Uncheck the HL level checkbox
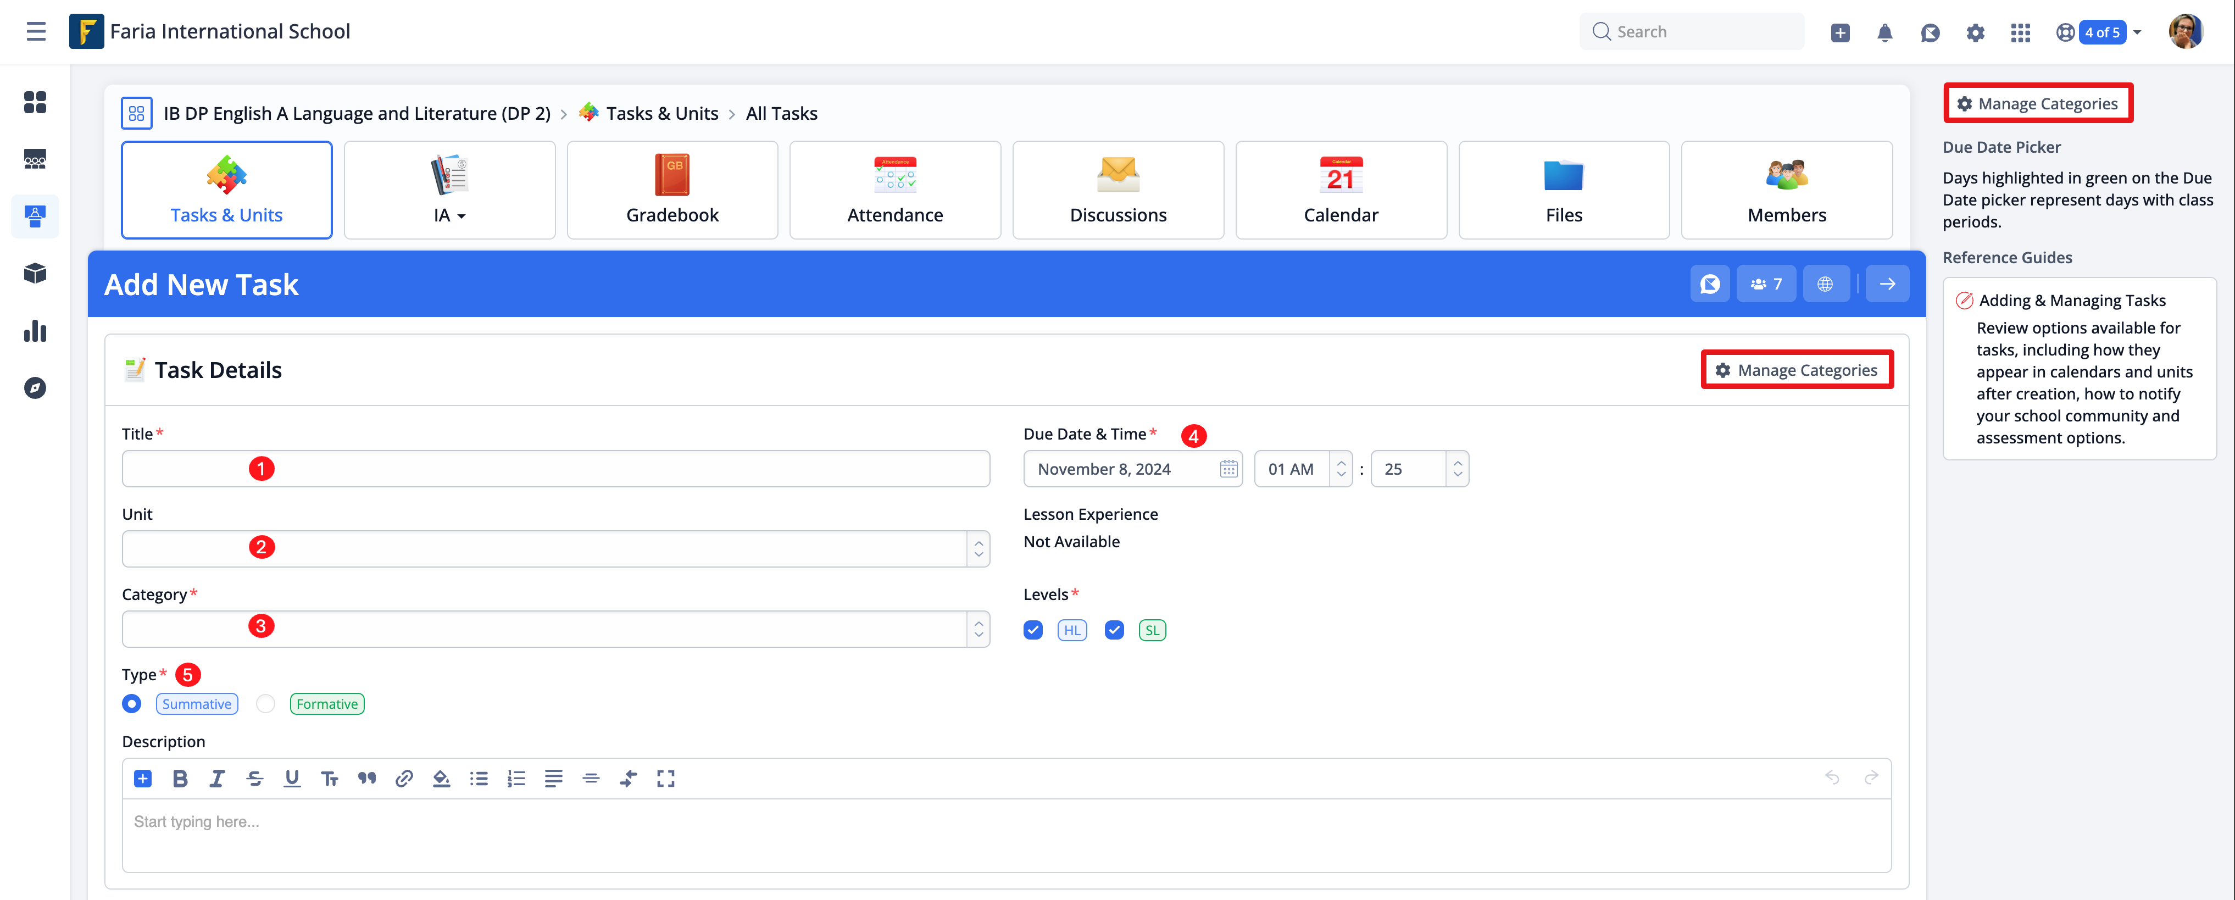 1032,630
